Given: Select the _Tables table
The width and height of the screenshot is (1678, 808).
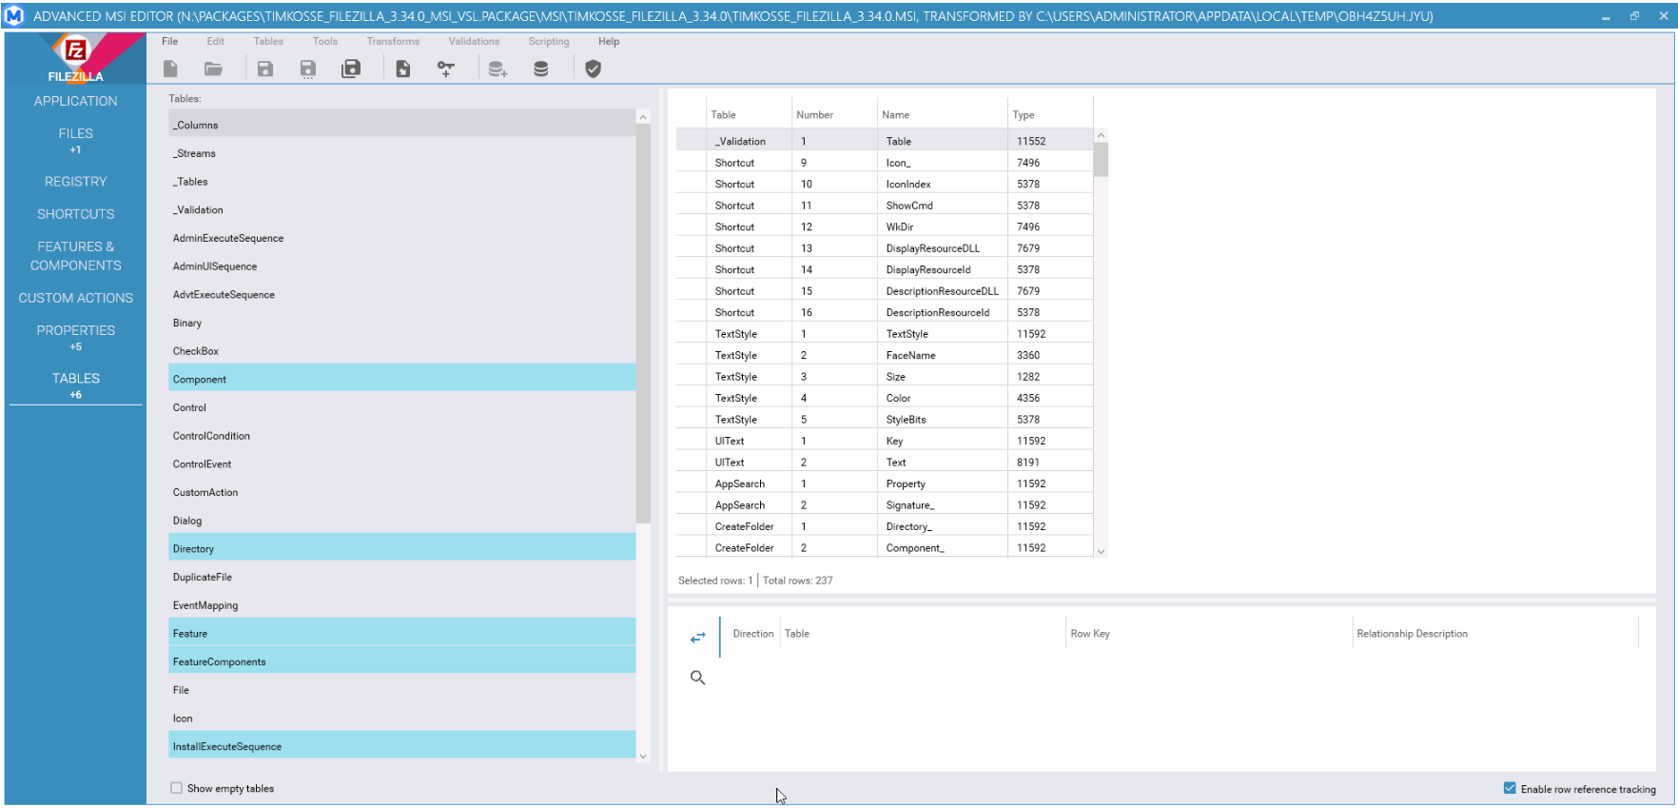Looking at the screenshot, I should tap(402, 182).
